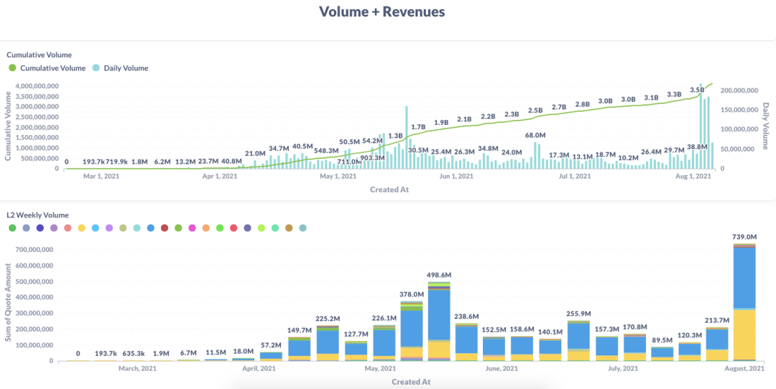Click the first green legend dot in L2 legend

tap(12, 228)
